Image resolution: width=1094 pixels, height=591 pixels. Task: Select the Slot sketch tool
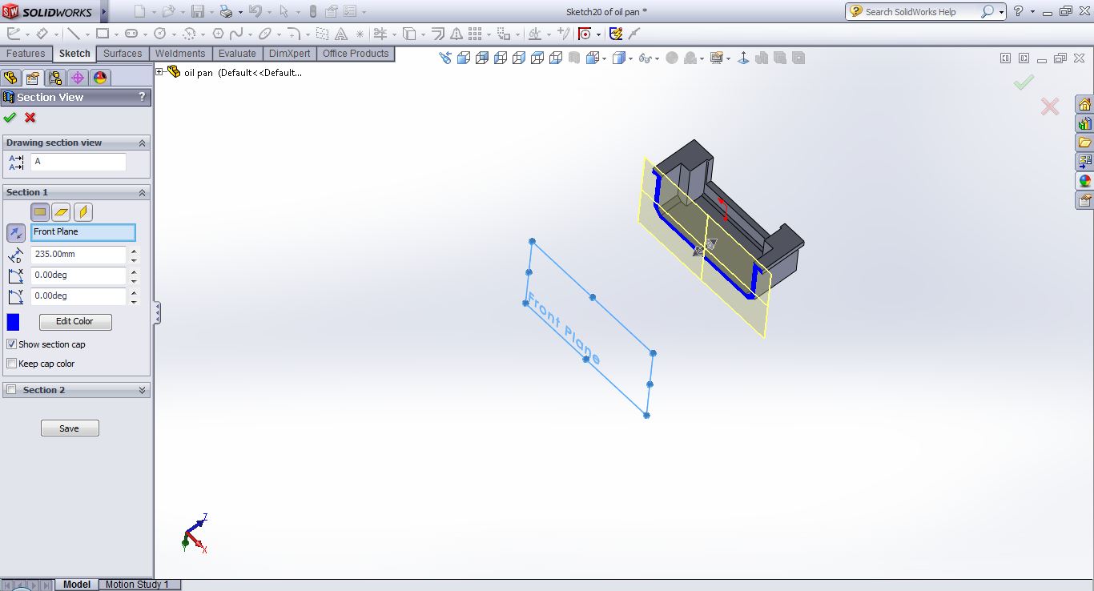pos(131,34)
